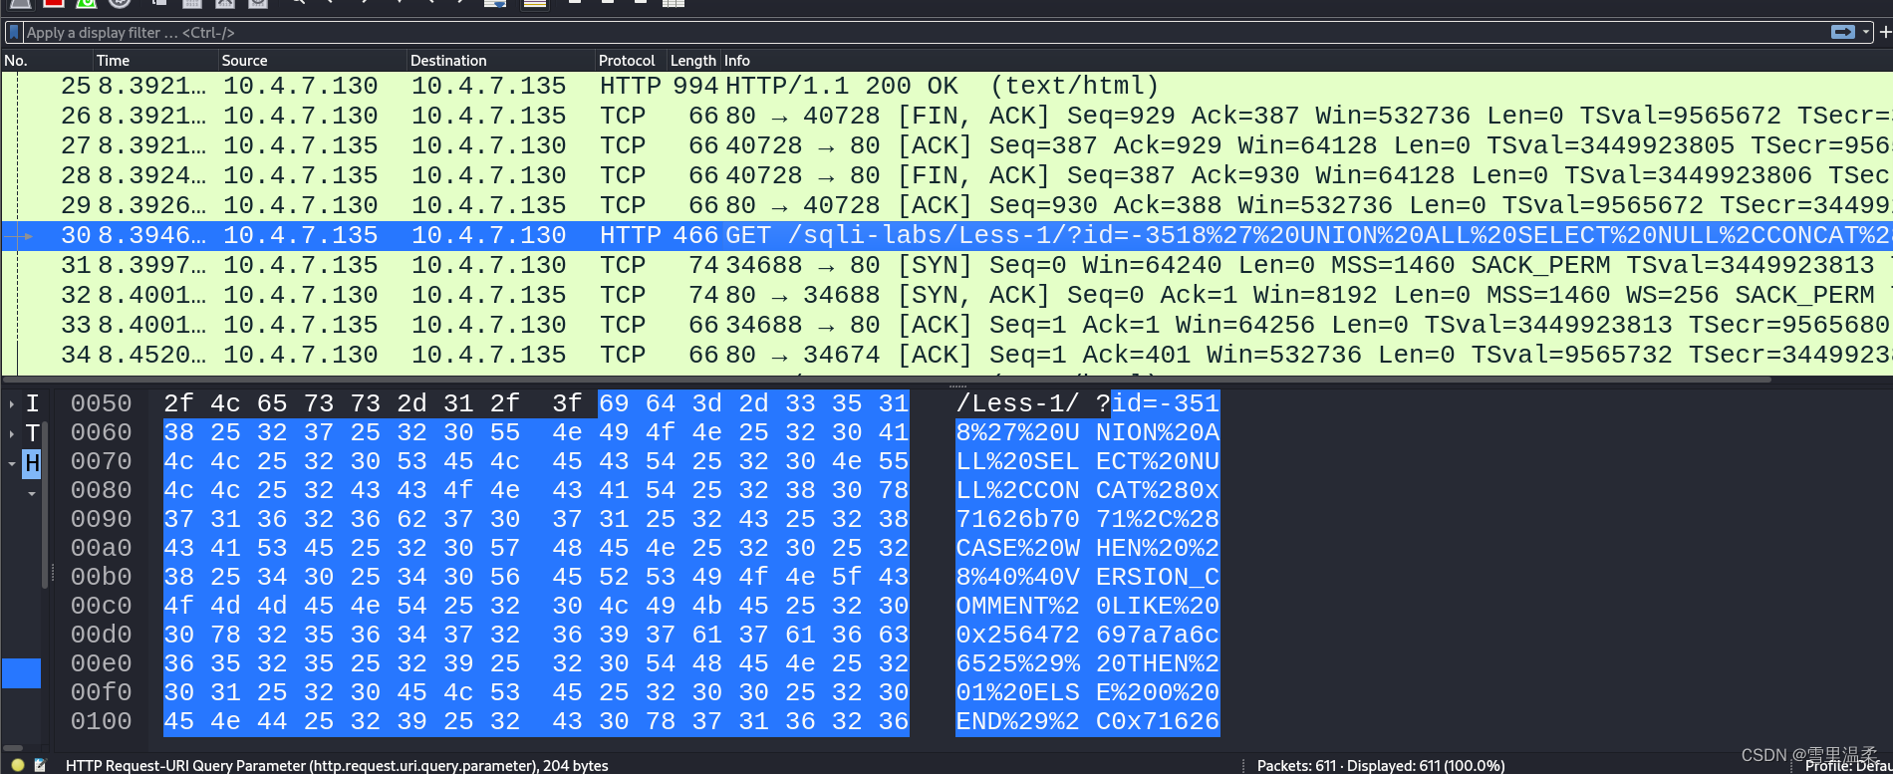The image size is (1893, 774).
Task: Click the display filter bookmark icon
Action: [x=14, y=32]
